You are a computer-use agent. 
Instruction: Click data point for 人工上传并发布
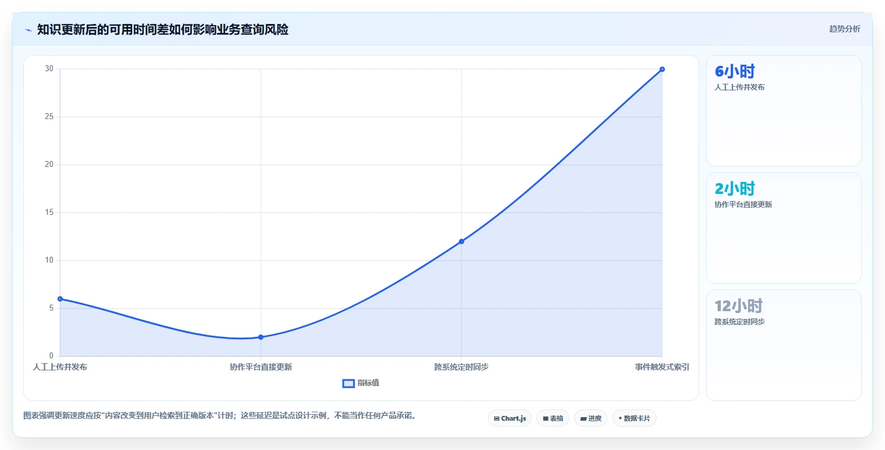point(60,299)
